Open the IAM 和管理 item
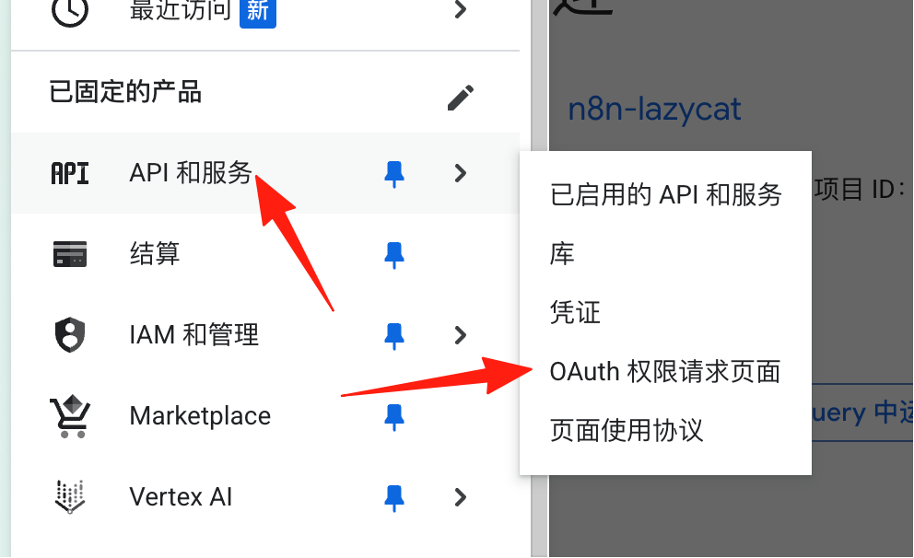The image size is (914, 558). click(x=194, y=335)
